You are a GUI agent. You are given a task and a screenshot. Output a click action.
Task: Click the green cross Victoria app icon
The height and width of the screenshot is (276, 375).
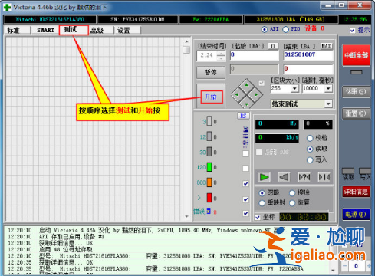[7, 7]
